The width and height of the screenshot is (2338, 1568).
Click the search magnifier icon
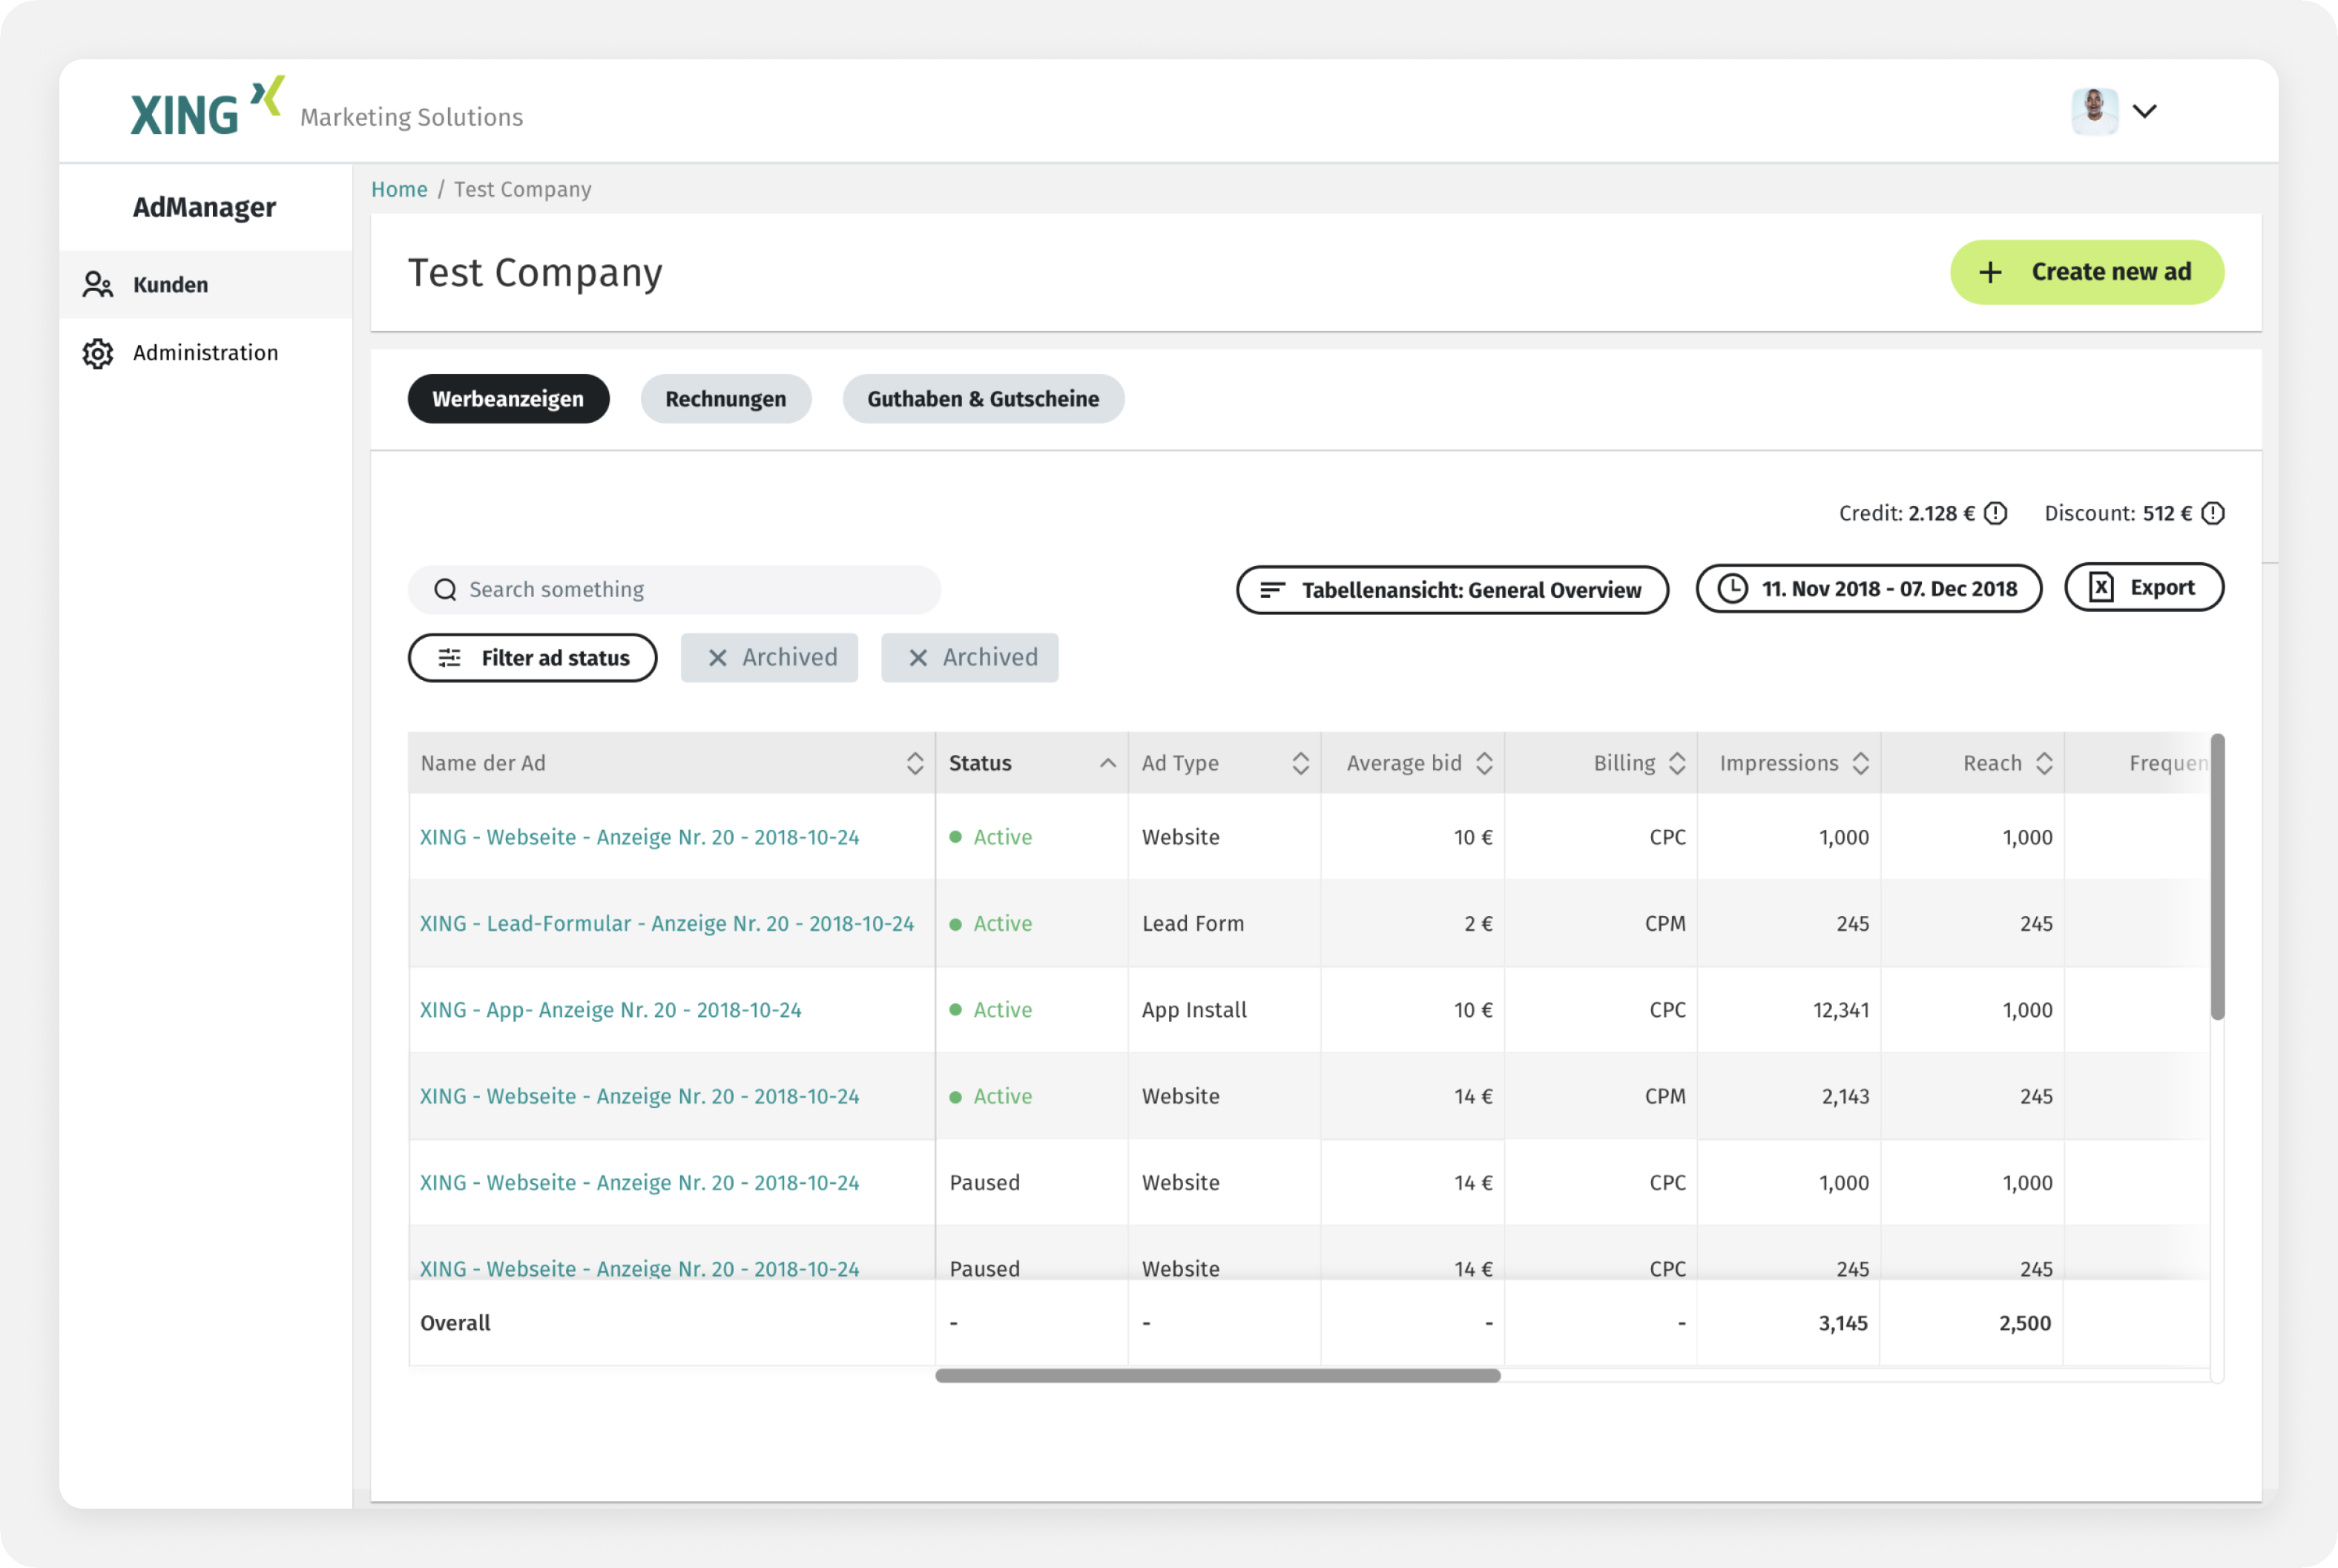[445, 590]
